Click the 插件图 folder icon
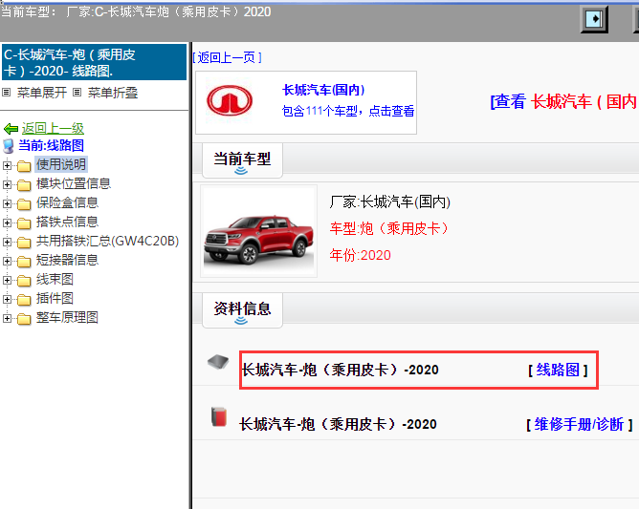Image resolution: width=639 pixels, height=509 pixels. [x=24, y=300]
